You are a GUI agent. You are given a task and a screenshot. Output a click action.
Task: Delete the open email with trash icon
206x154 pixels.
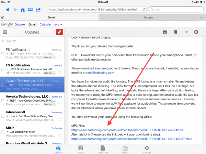pyautogui.click(x=176, y=32)
